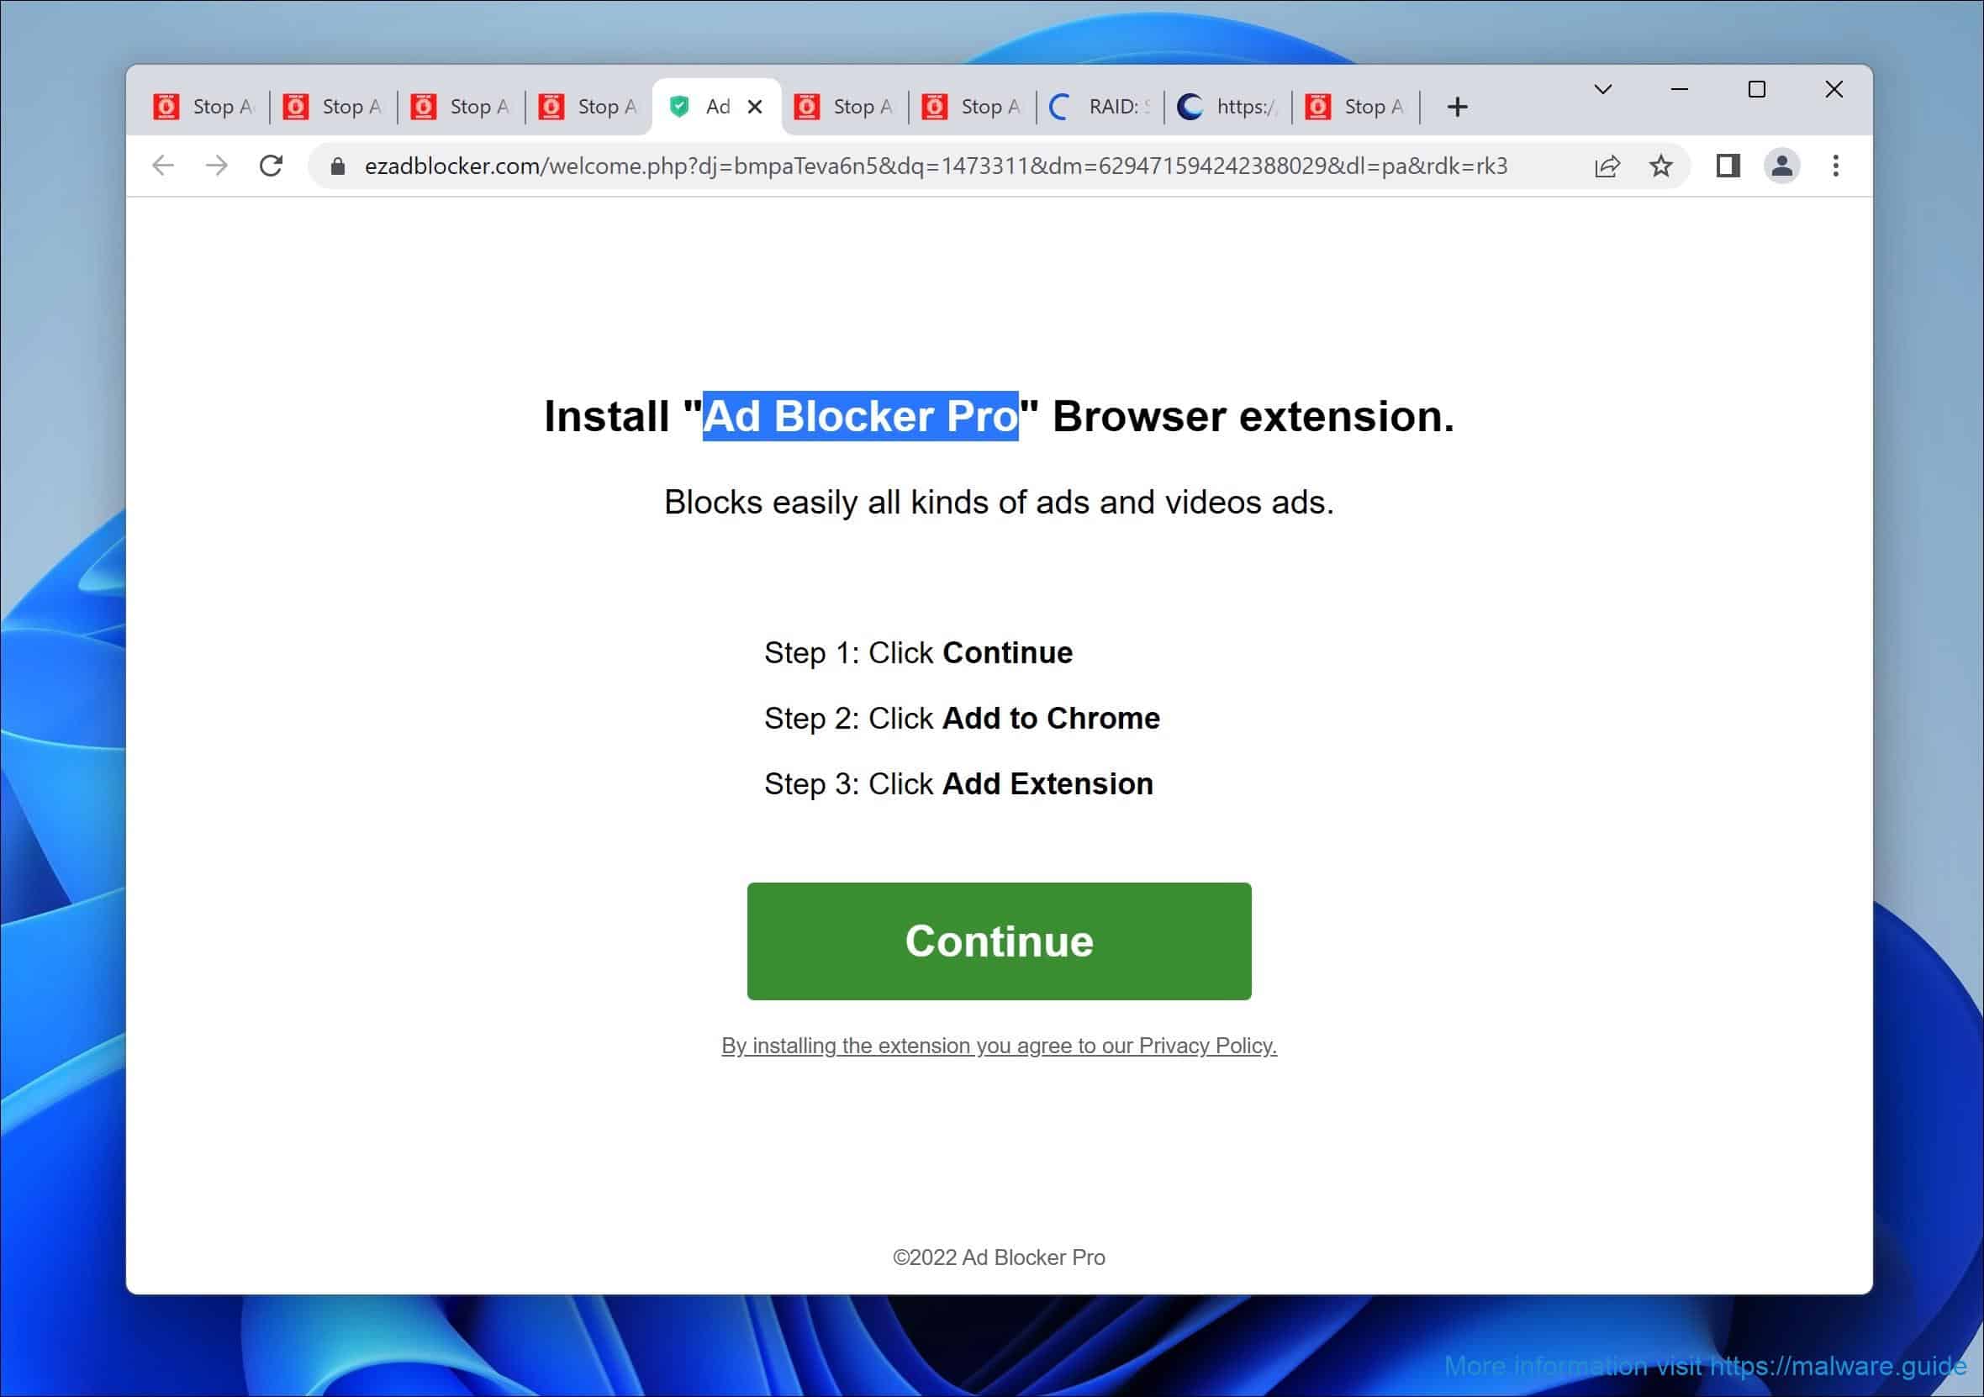Open the Privacy Policy agreement link
Viewport: 1984px width, 1397px height.
click(x=999, y=1046)
